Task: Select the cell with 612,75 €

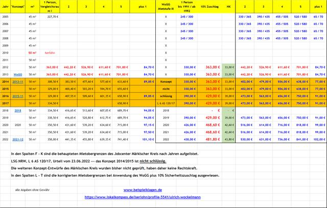Action: pos(103,118)
